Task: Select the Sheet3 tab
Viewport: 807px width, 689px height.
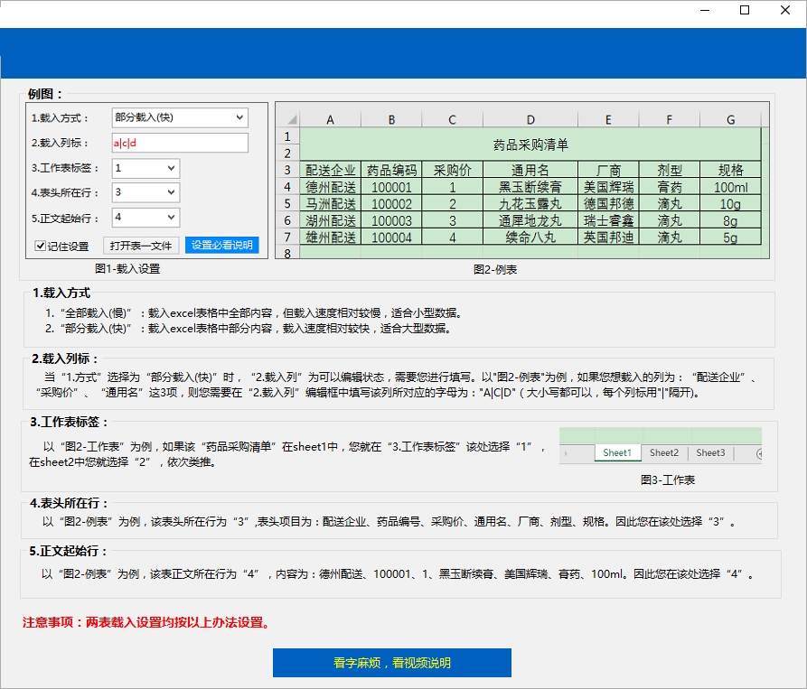Action: point(710,452)
